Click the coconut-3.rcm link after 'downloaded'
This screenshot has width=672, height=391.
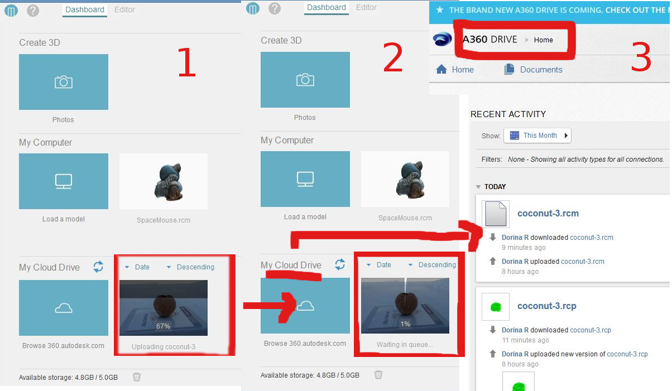point(592,238)
